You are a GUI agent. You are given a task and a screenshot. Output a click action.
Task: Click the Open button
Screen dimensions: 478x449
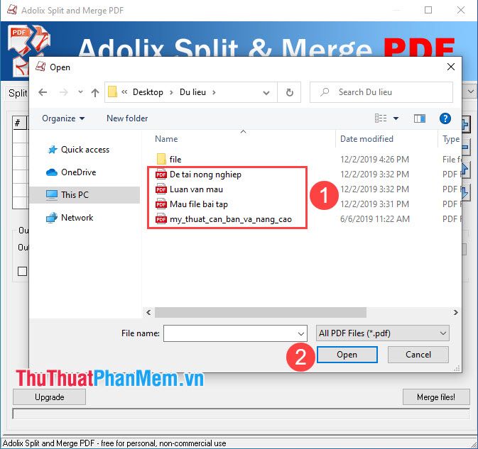pos(347,355)
